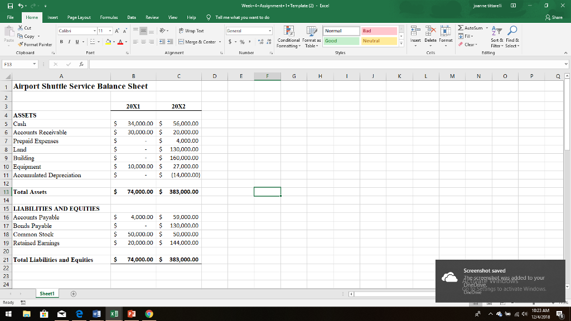Click the formula bar input
The height and width of the screenshot is (321, 571).
(x=326, y=64)
